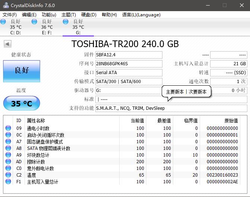The image size is (250, 197).
Task: Click the drive letter field G:
Action: 129,90
